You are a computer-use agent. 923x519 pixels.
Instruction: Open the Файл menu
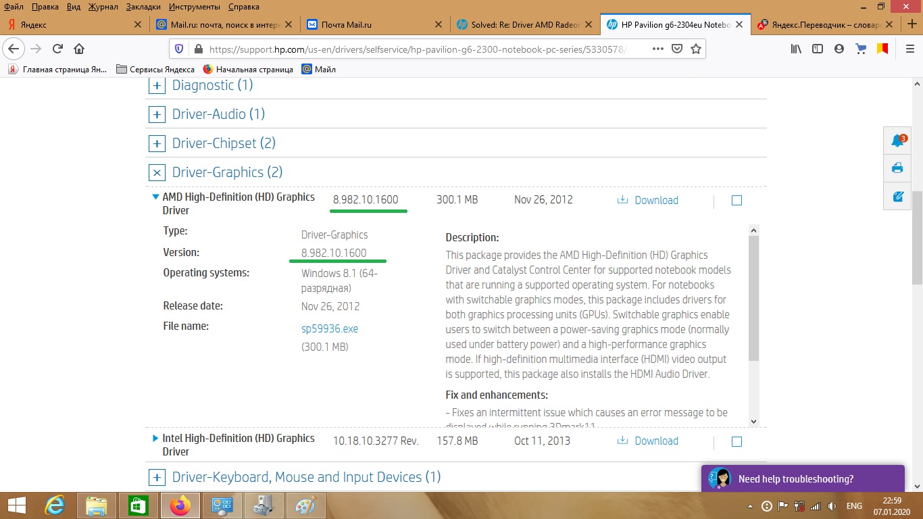(14, 7)
